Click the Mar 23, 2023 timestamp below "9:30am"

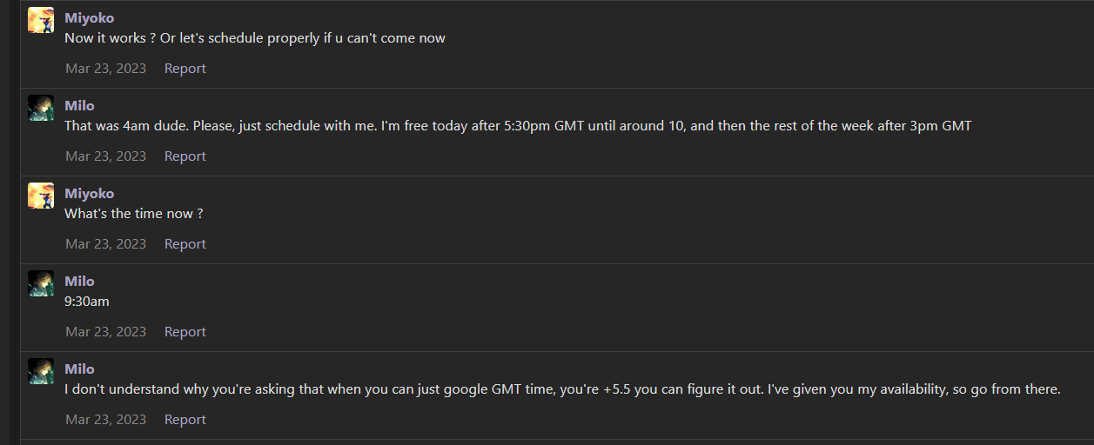(x=106, y=332)
